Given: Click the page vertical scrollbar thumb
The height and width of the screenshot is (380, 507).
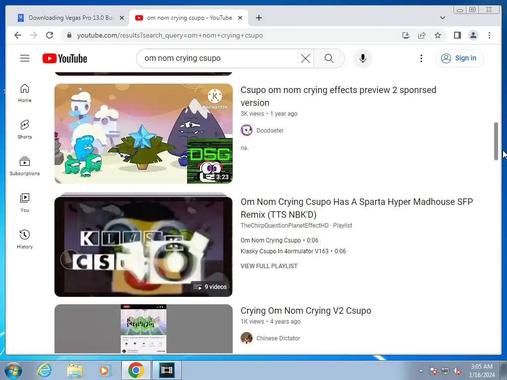Looking at the screenshot, I should (x=496, y=141).
